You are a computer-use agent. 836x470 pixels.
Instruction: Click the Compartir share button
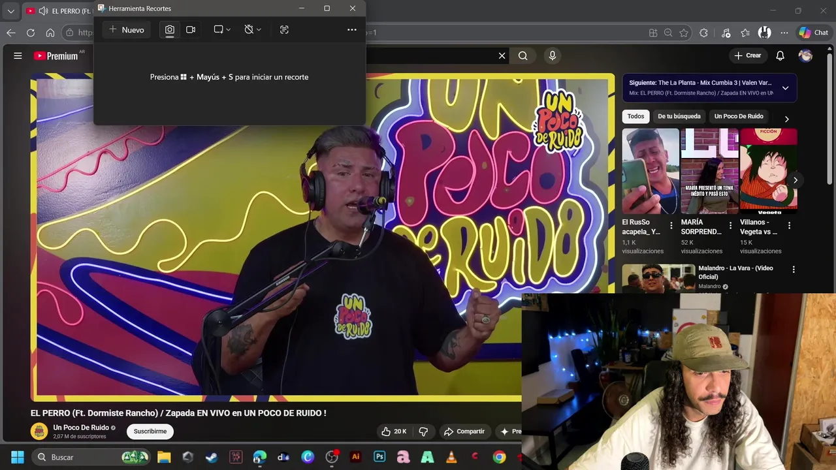[464, 431]
